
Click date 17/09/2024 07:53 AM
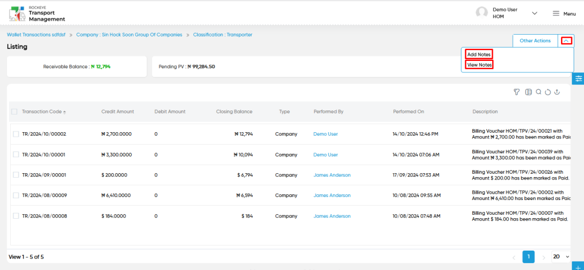coord(416,175)
